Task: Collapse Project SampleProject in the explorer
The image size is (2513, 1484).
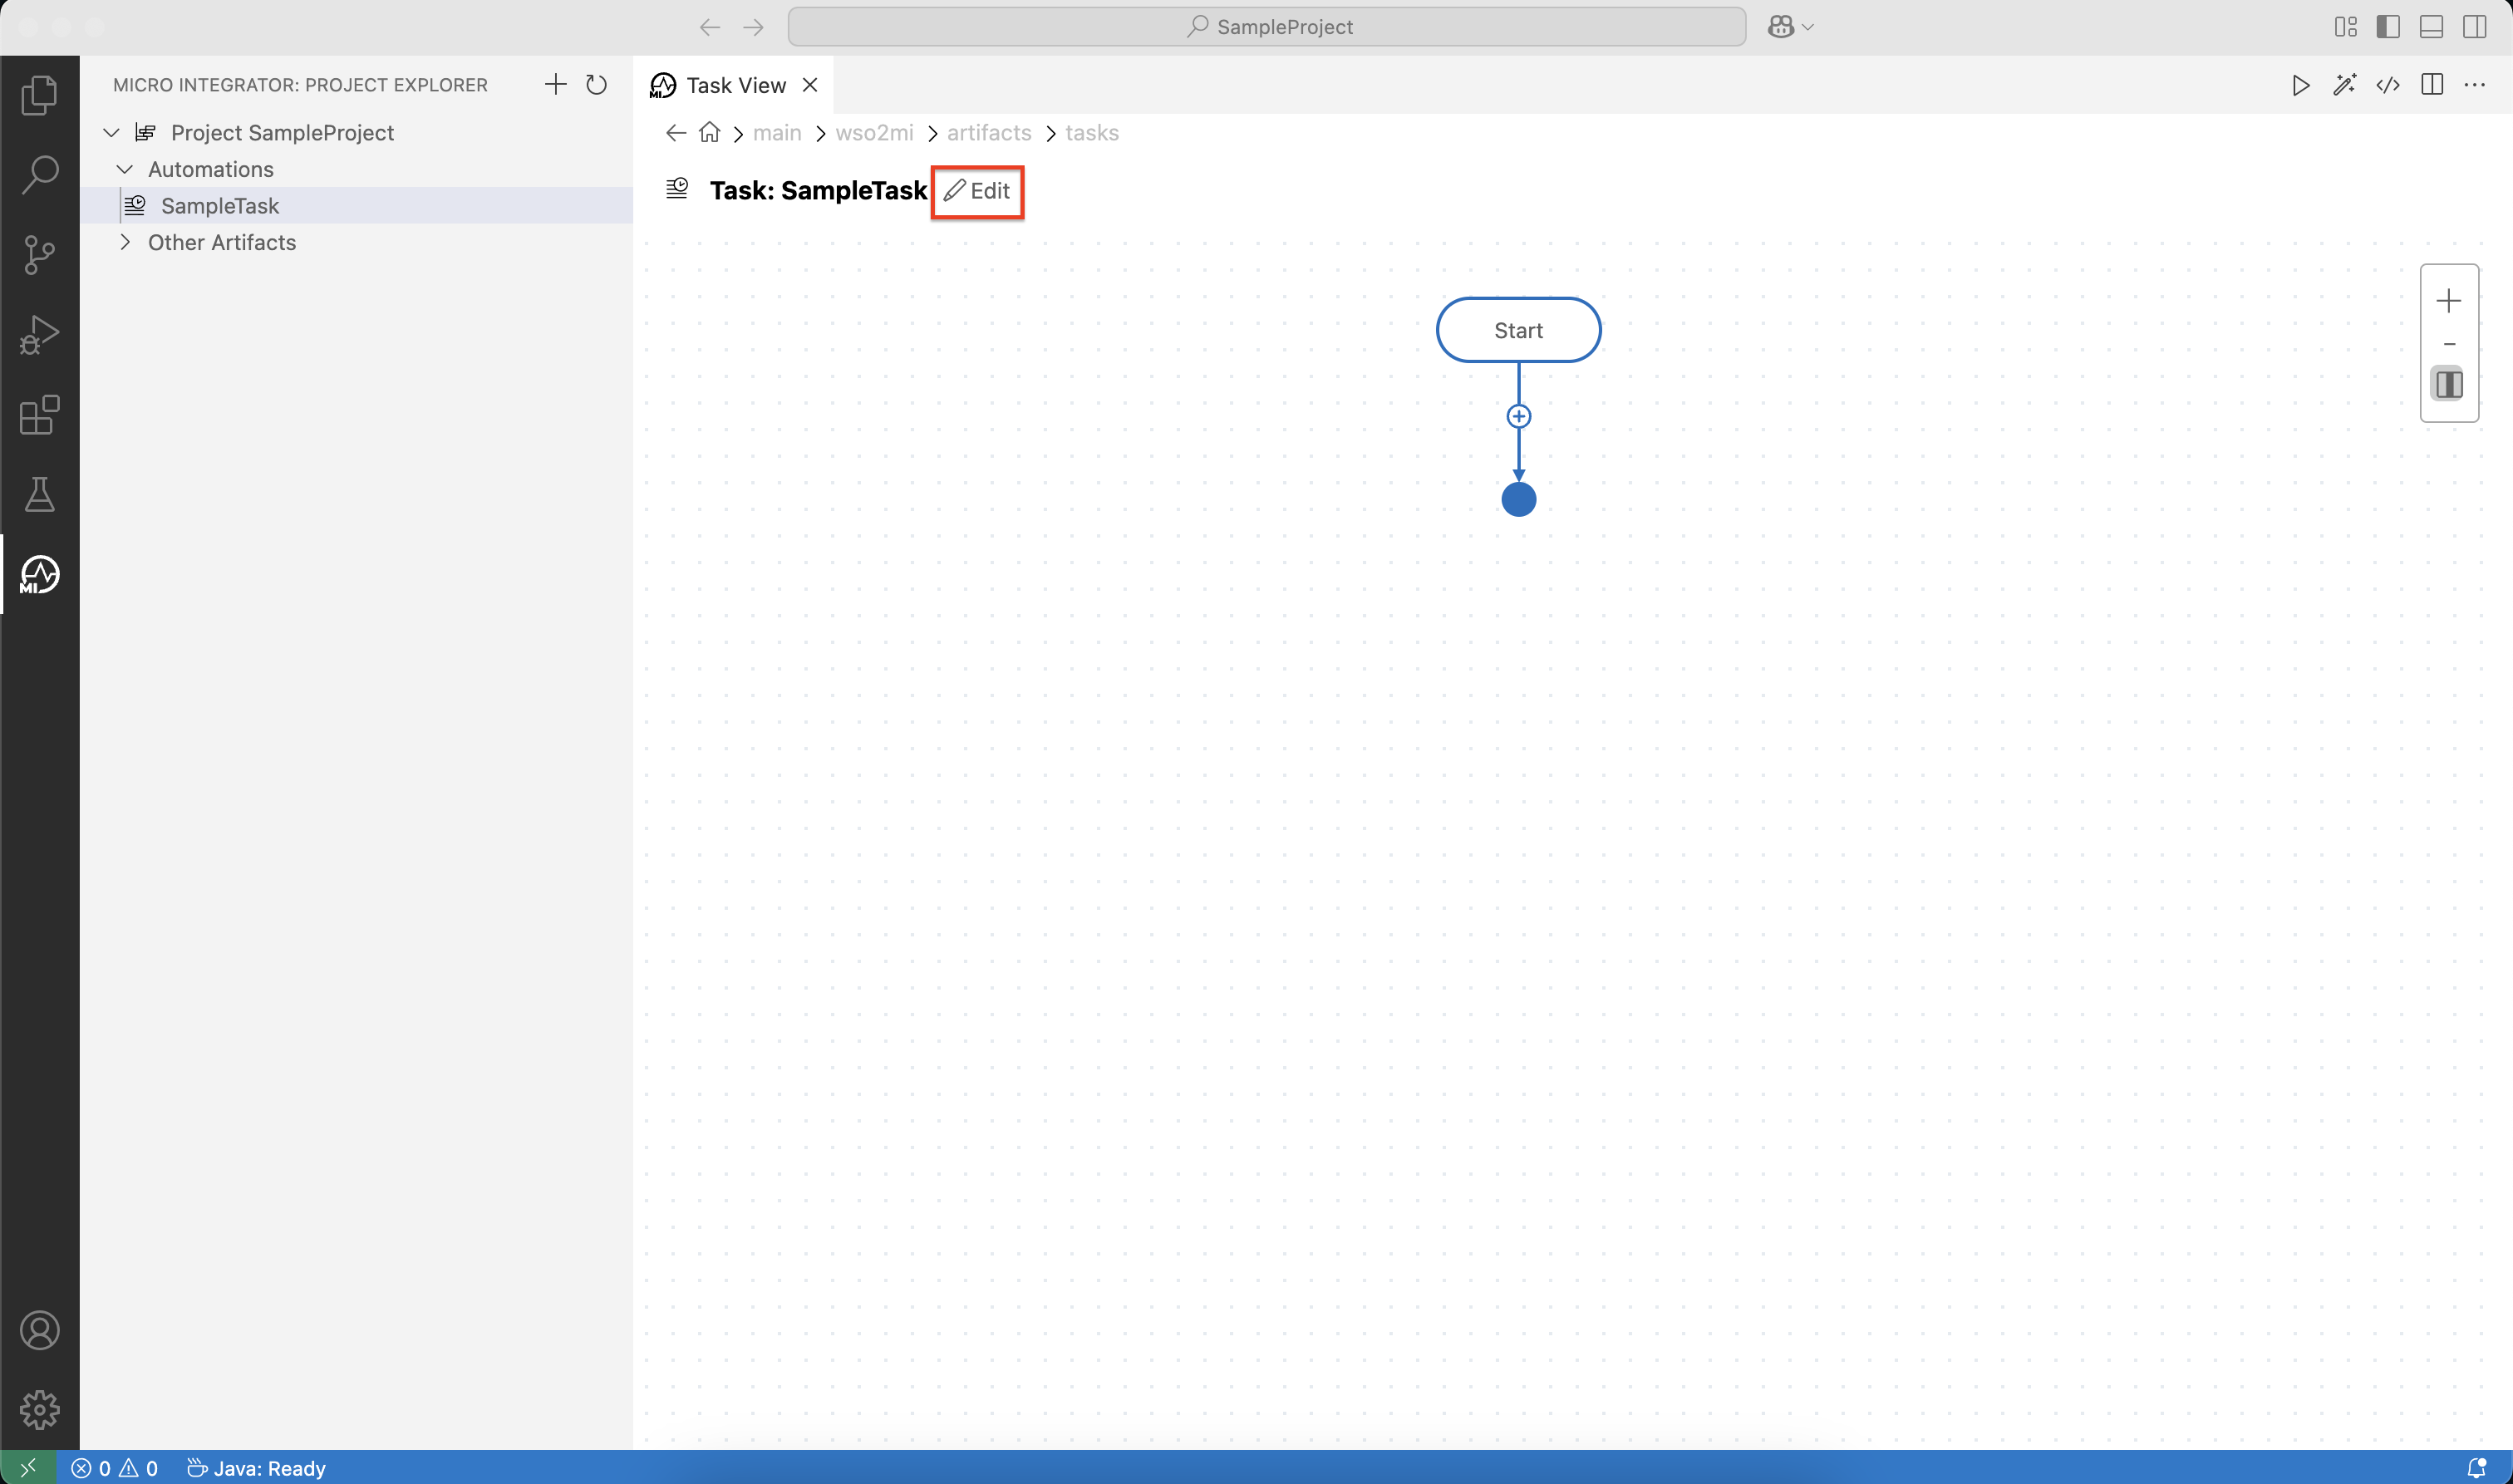Action: tap(111, 131)
